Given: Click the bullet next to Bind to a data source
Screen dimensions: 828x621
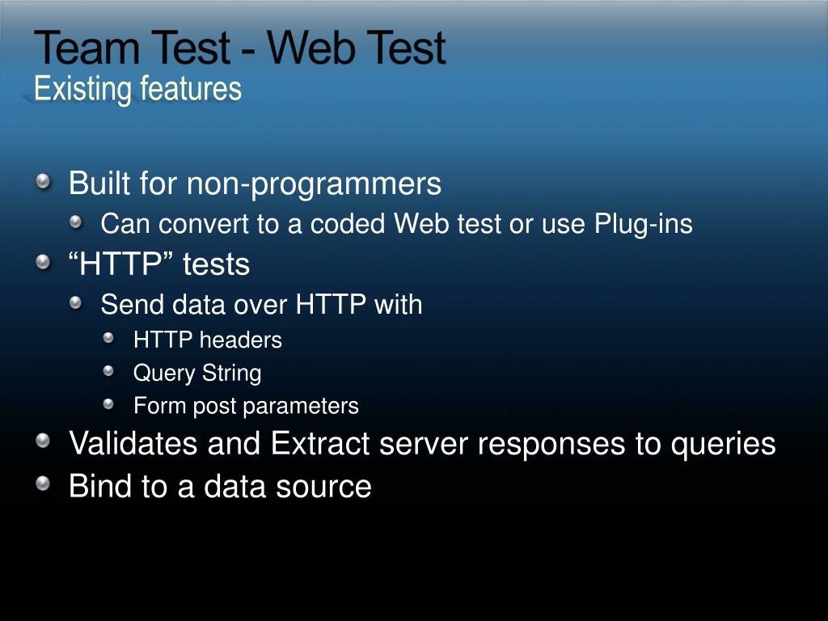Looking at the screenshot, I should (44, 484).
